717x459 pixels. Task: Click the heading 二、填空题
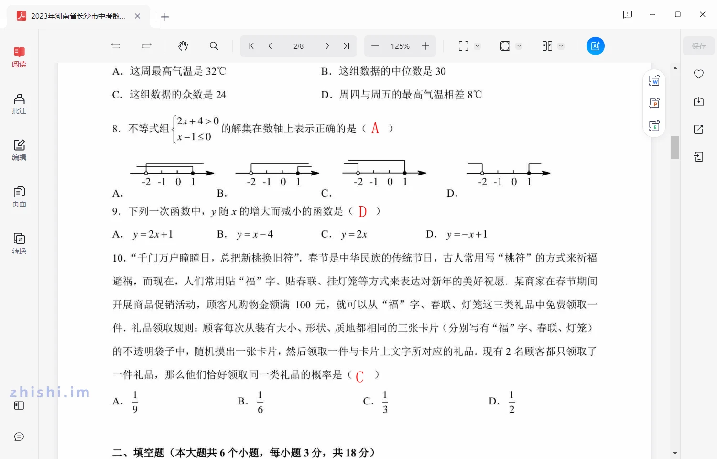click(x=139, y=452)
